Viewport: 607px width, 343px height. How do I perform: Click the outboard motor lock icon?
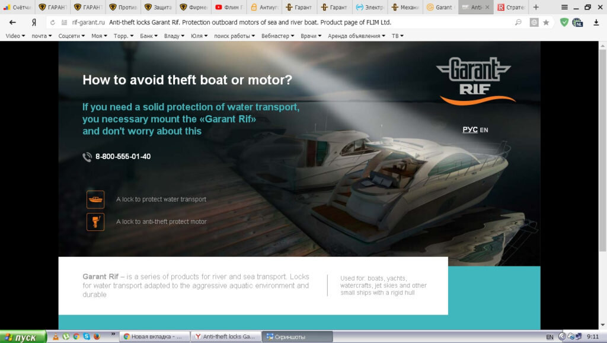coord(95,222)
